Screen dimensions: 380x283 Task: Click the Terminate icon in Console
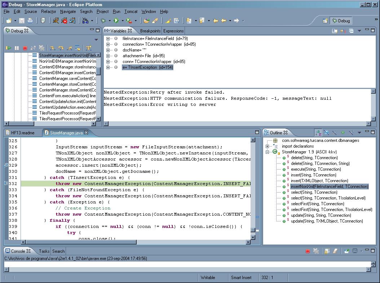point(308,251)
